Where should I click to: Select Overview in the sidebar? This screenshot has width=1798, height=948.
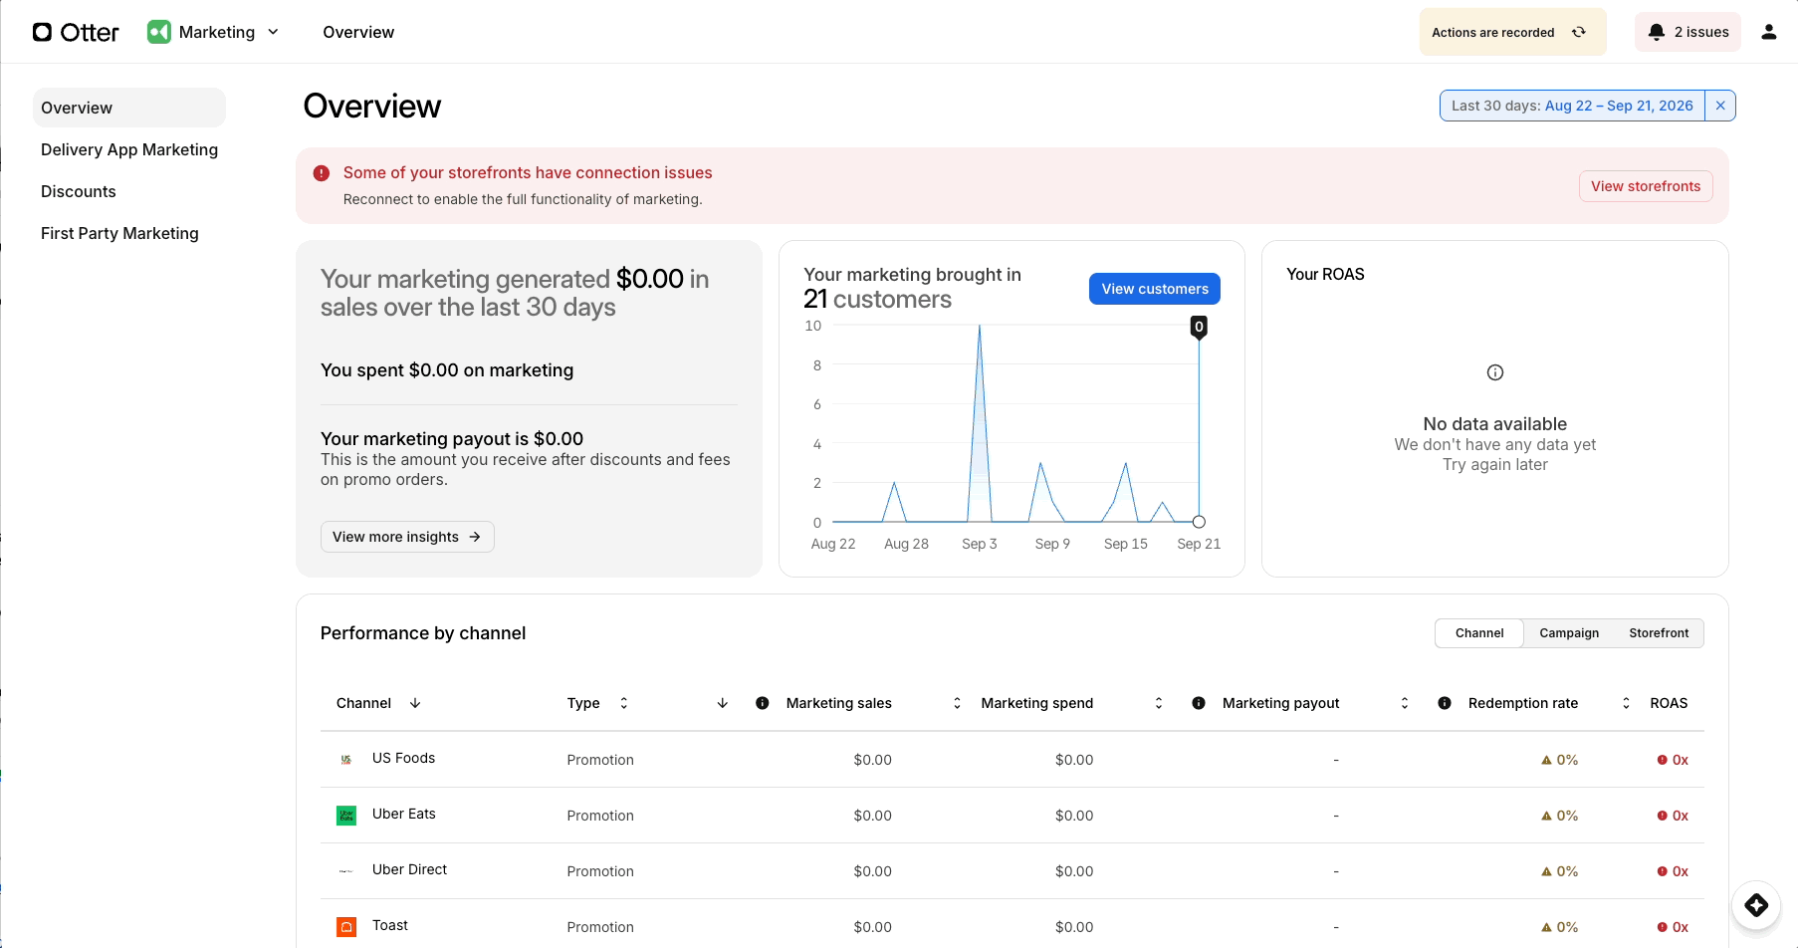[129, 108]
